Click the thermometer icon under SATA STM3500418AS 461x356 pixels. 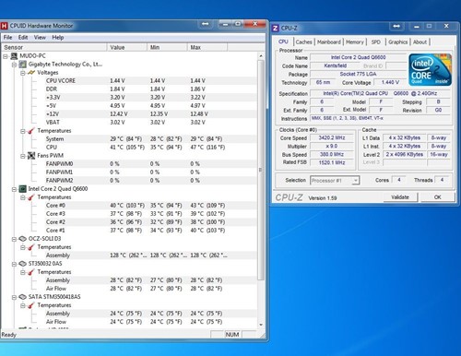pos(31,305)
